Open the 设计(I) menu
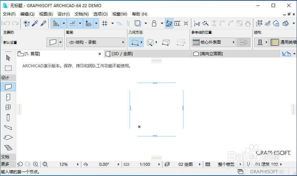Screen dimensions: 297x176 [x=63, y=14]
